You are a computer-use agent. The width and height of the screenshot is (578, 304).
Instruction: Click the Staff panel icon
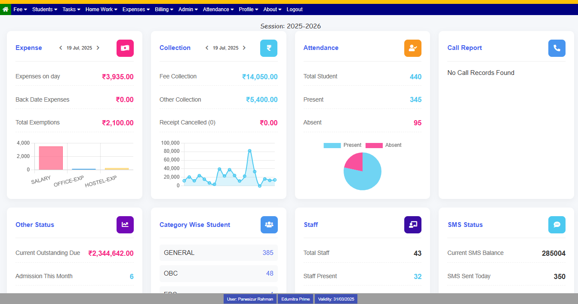tap(412, 224)
